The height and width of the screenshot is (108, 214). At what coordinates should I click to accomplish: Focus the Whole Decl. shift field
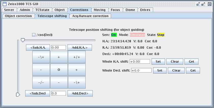pyautogui.click(x=141, y=71)
